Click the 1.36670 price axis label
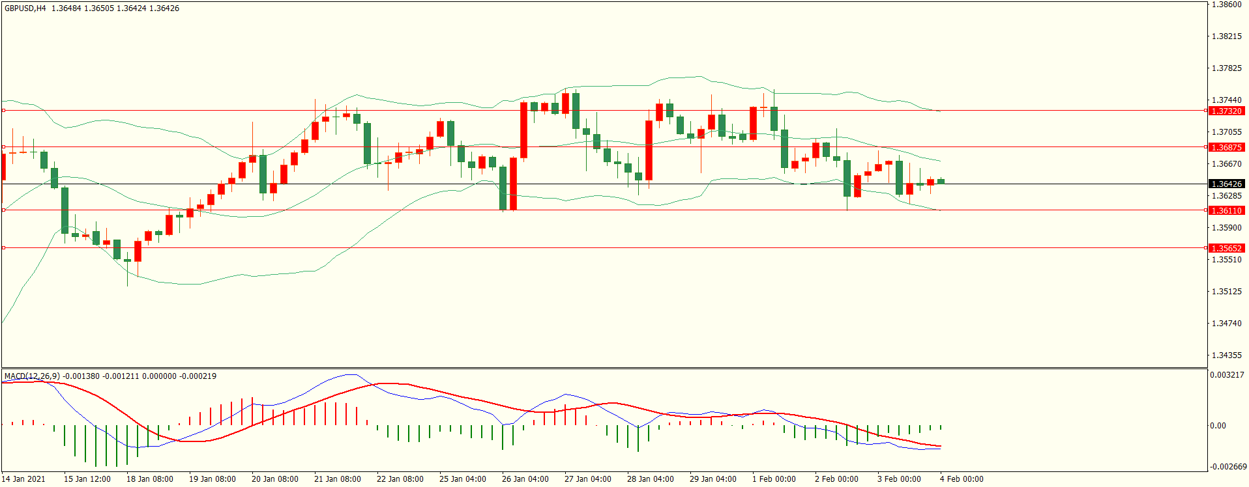This screenshot has width=1249, height=487. [x=1226, y=164]
